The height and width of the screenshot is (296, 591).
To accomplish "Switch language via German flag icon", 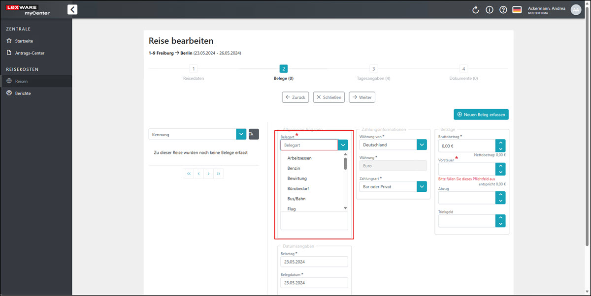I will click(x=517, y=10).
